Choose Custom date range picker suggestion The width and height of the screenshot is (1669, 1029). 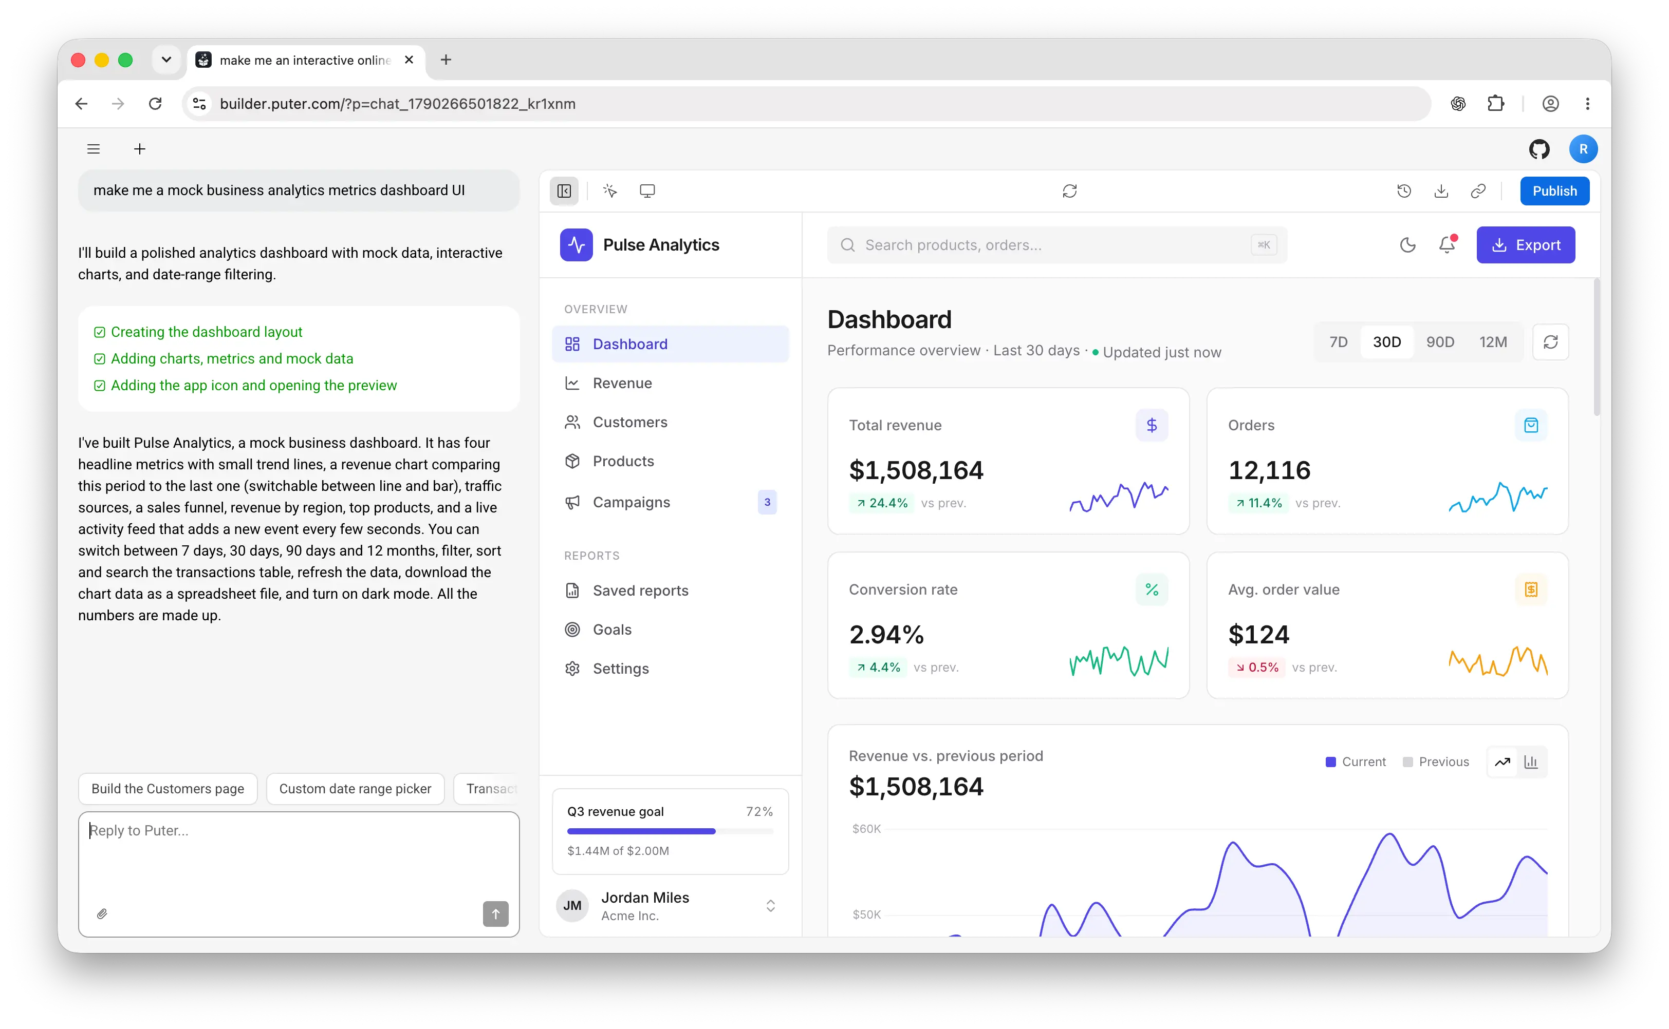(x=355, y=788)
